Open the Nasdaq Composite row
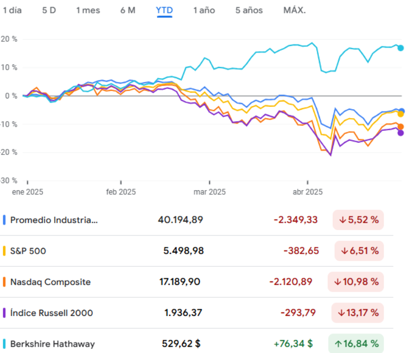 50,282
